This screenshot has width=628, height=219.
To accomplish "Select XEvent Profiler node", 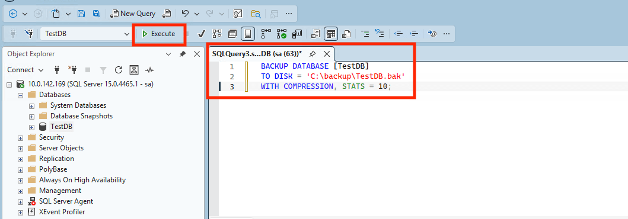I will [62, 212].
